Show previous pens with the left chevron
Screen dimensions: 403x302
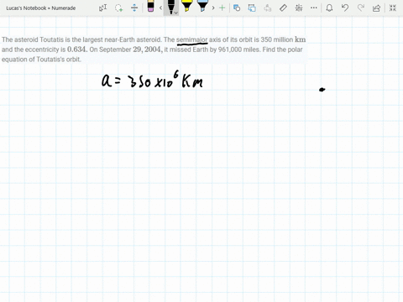160,8
